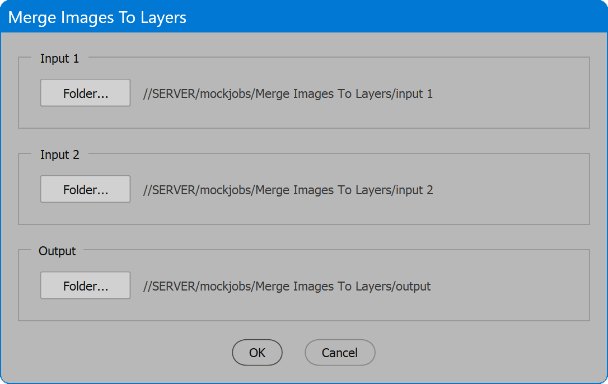Click the empty title bar area right of the title
Screen dimensions: 608x384
pos(392,17)
